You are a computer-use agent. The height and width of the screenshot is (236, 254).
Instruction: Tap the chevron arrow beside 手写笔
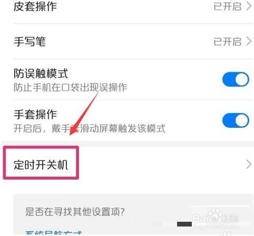click(249, 42)
